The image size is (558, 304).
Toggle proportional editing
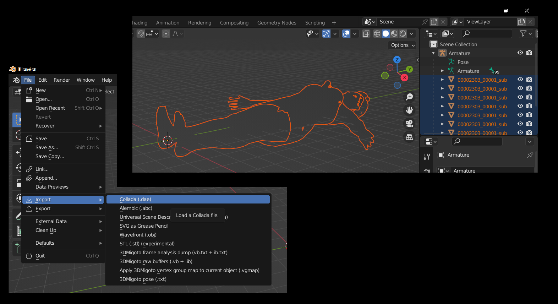[166, 34]
